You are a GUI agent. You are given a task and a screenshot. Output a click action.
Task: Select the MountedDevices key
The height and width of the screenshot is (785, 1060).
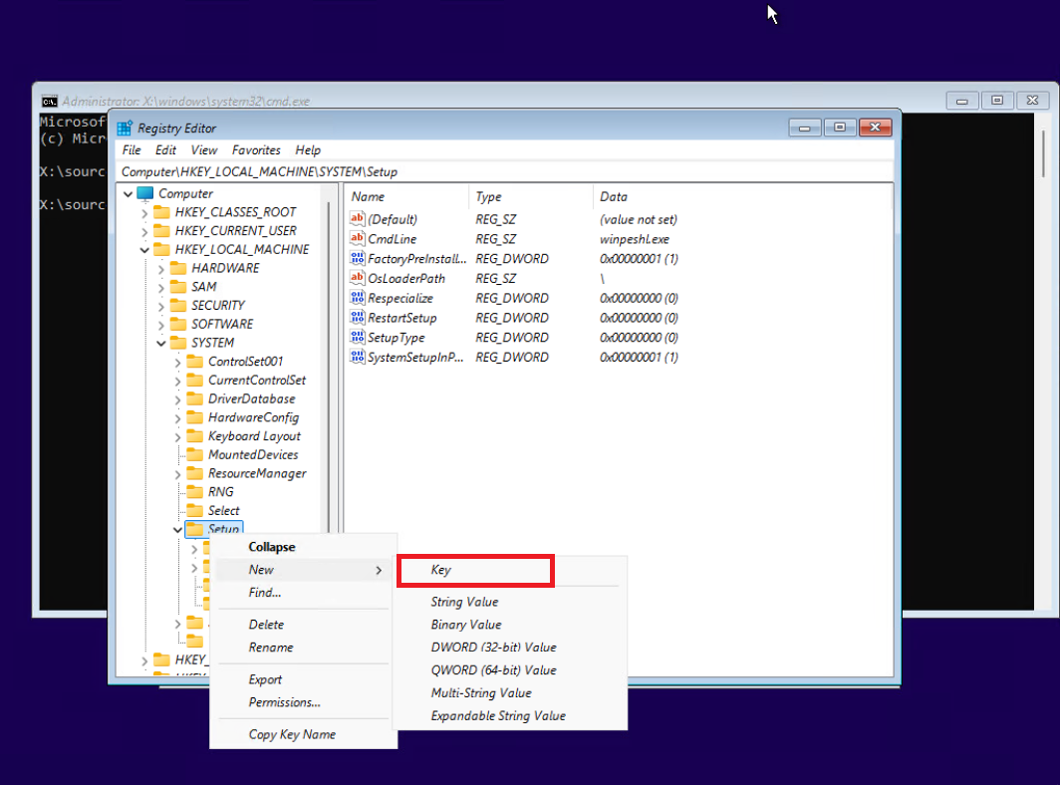point(252,454)
